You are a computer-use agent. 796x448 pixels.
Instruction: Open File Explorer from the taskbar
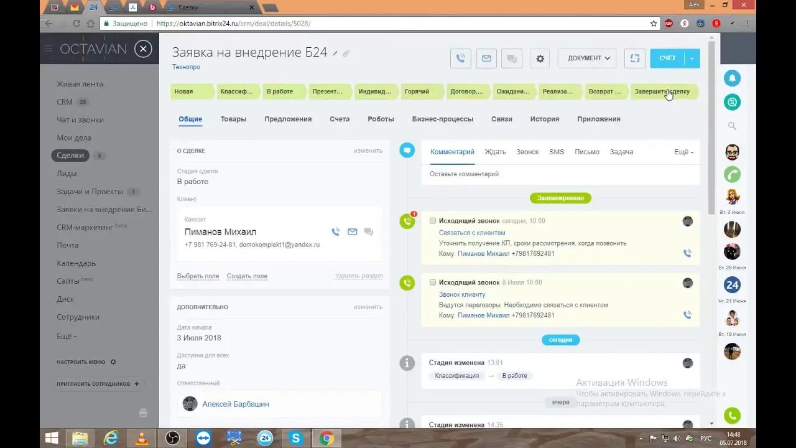pyautogui.click(x=80, y=438)
